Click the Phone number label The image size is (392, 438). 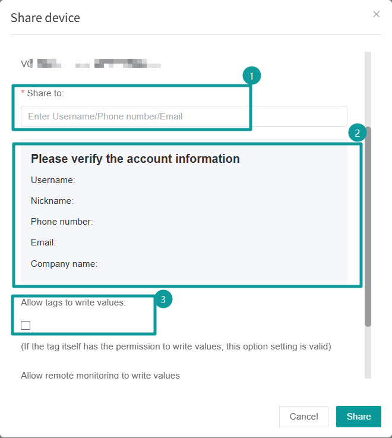point(62,222)
